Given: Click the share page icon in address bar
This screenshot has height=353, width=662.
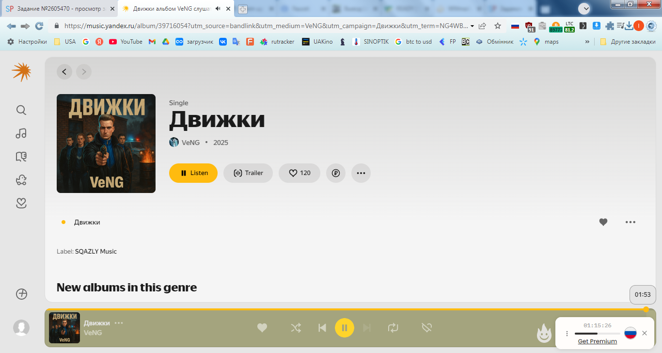Looking at the screenshot, I should click(x=482, y=26).
